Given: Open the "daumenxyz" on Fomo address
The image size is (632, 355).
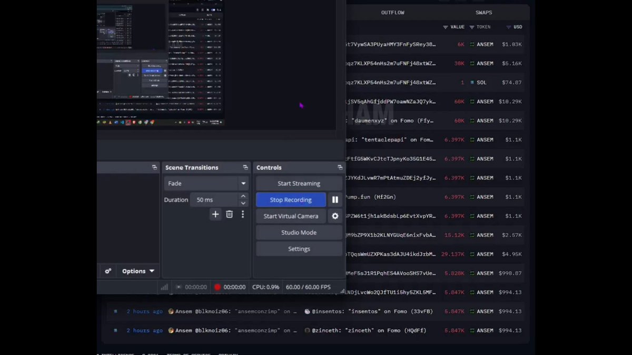Looking at the screenshot, I should tap(391, 120).
